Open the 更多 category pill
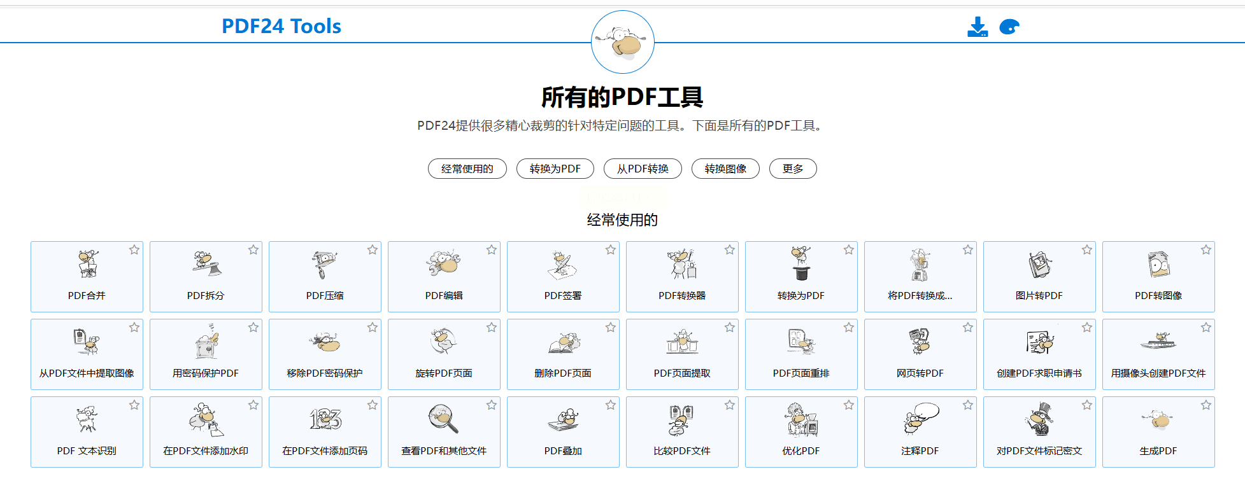The height and width of the screenshot is (495, 1245). [793, 169]
